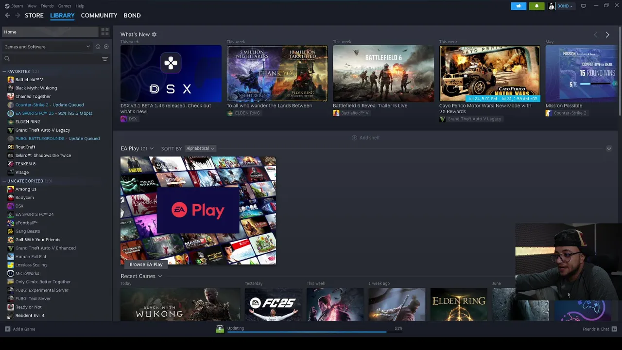This screenshot has width=622, height=350.
Task: Click the forward navigation arrow
Action: point(17,16)
